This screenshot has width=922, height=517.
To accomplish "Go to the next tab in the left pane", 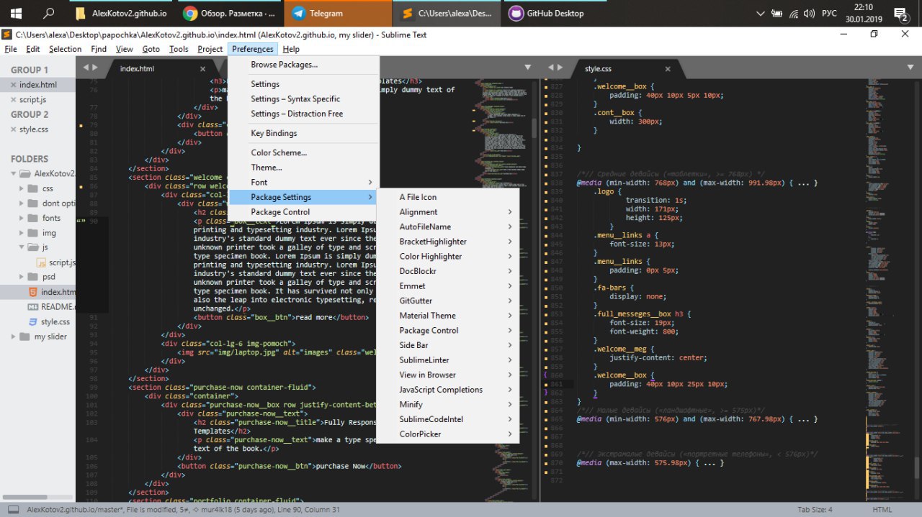I will (x=94, y=68).
